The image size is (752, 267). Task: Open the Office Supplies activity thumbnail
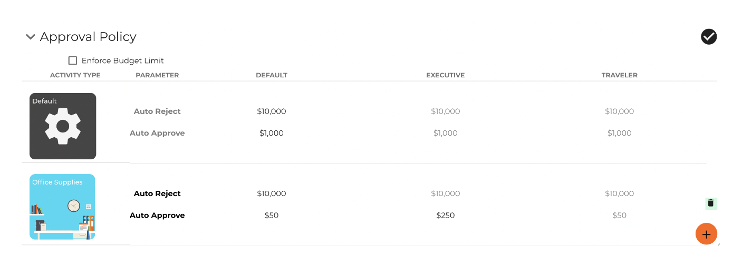[x=62, y=207]
